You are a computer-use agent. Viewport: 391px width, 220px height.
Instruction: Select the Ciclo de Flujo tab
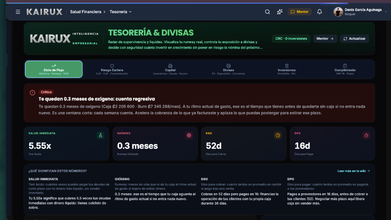53,69
